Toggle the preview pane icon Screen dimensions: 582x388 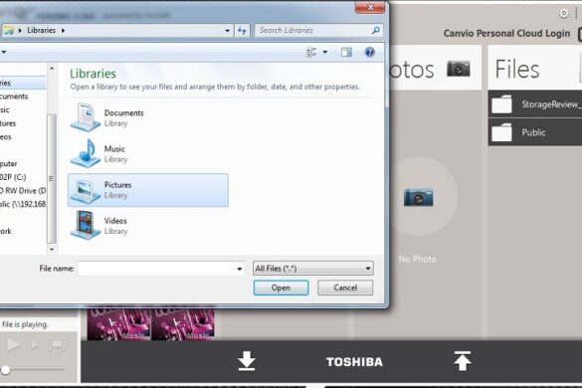(346, 52)
